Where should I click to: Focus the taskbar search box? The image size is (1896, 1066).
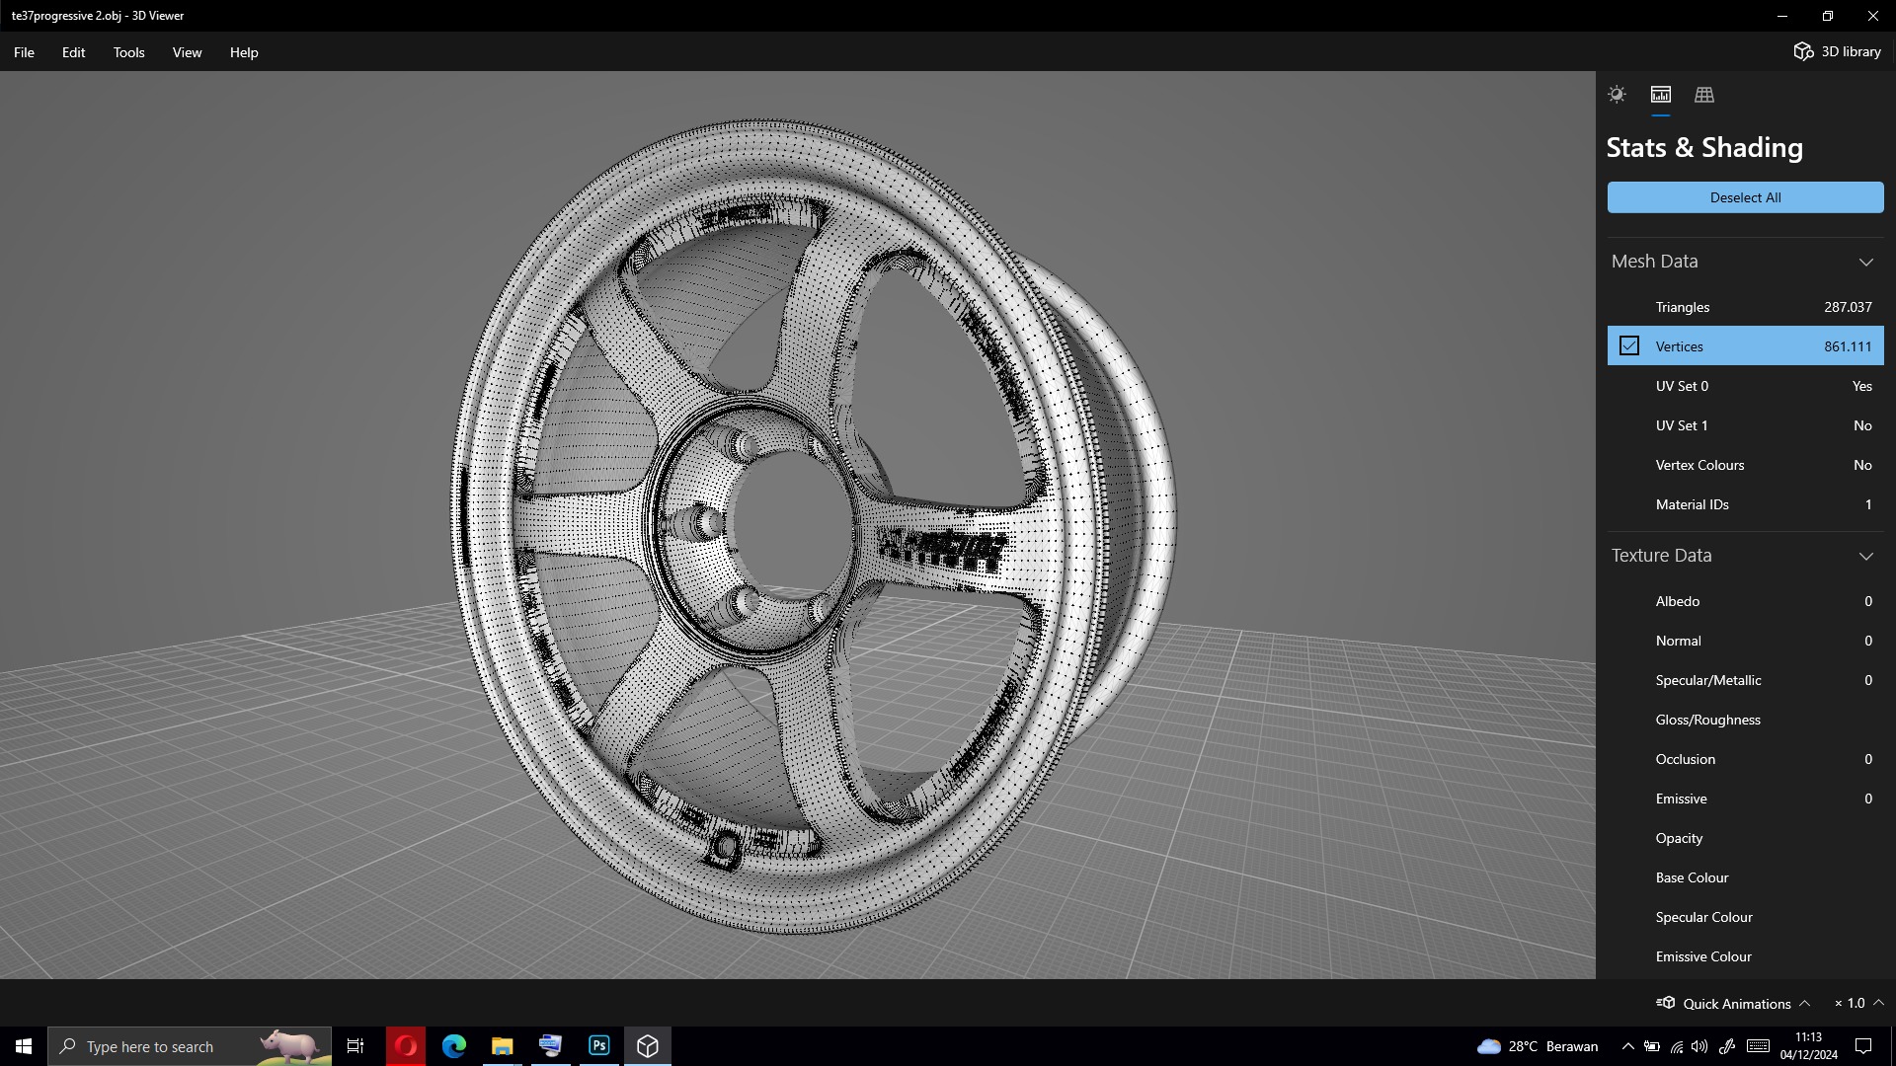(x=190, y=1046)
